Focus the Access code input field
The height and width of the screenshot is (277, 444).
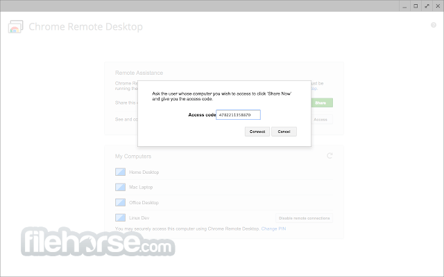pyautogui.click(x=238, y=115)
